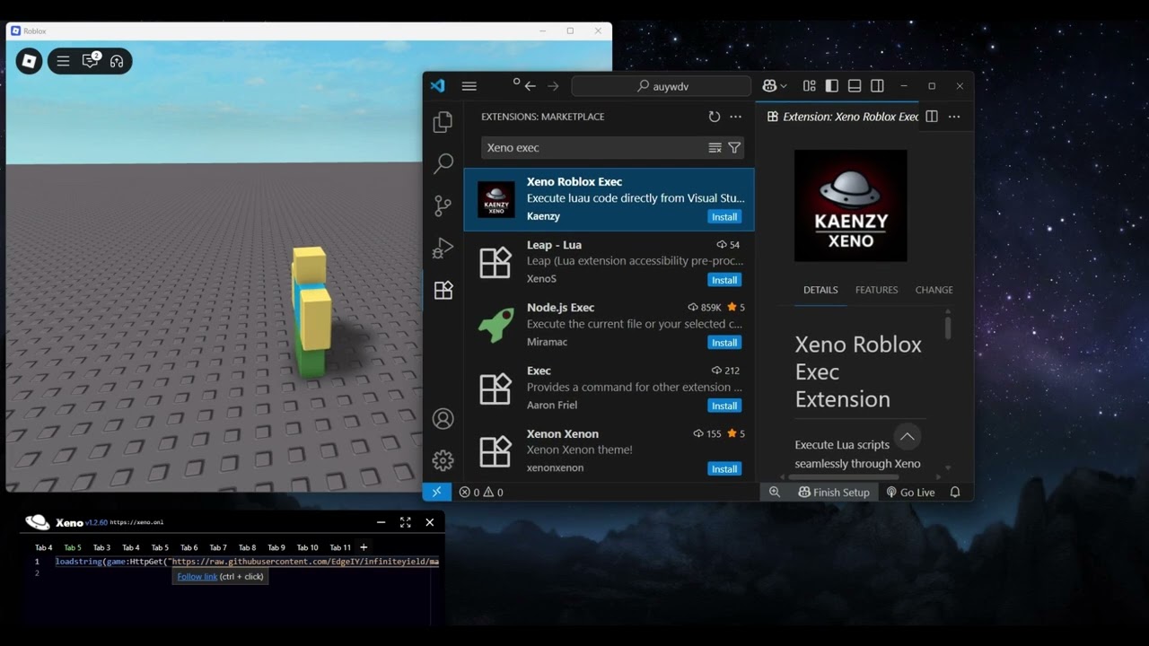Click the Kaenzy Xeno large extension logo
This screenshot has width=1149, height=646.
pyautogui.click(x=851, y=205)
